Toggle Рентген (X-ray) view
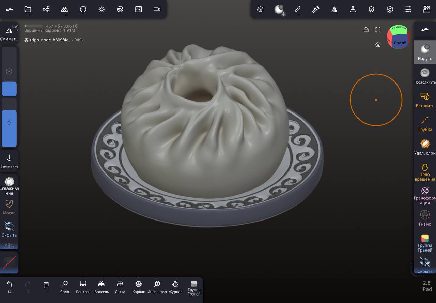The height and width of the screenshot is (303, 436). point(83,287)
